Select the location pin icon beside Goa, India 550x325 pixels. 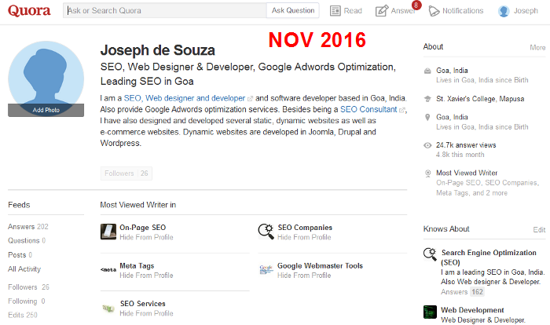pos(427,117)
